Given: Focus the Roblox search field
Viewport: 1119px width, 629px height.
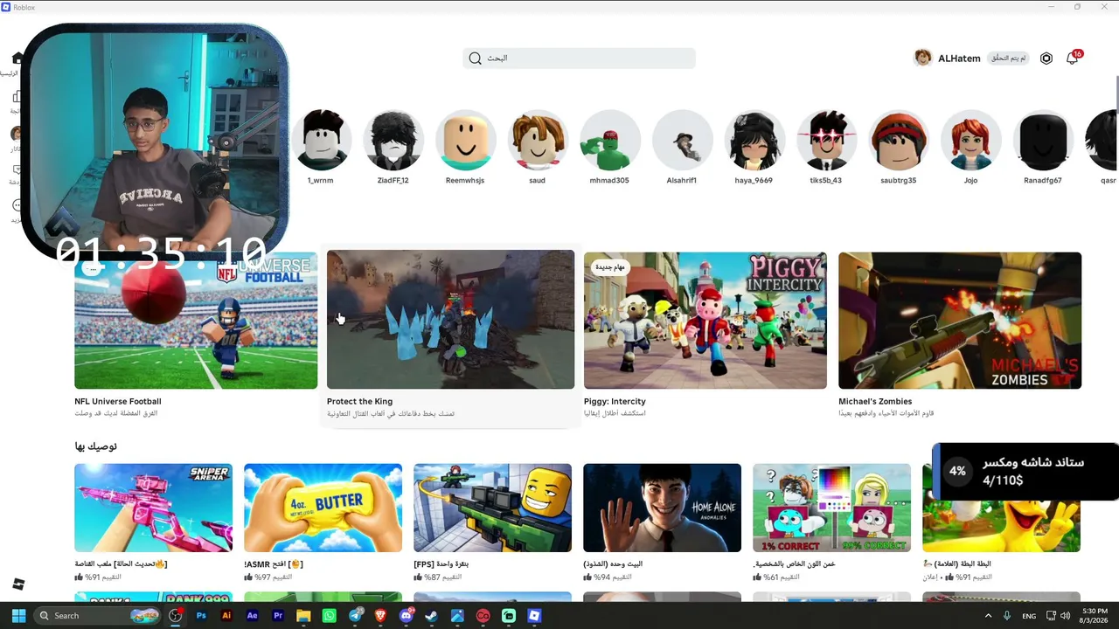Looking at the screenshot, I should pos(579,59).
